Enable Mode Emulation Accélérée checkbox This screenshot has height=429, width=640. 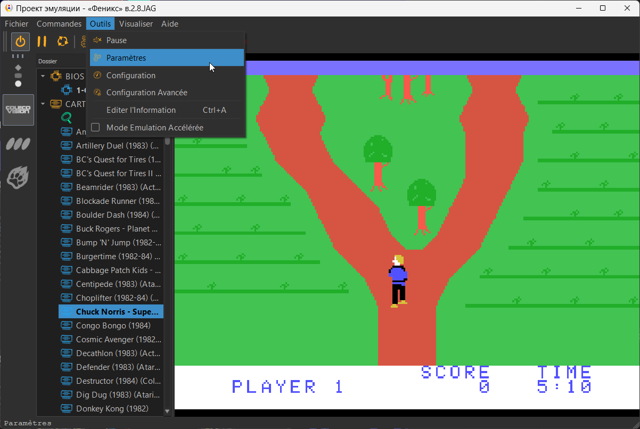tap(96, 128)
